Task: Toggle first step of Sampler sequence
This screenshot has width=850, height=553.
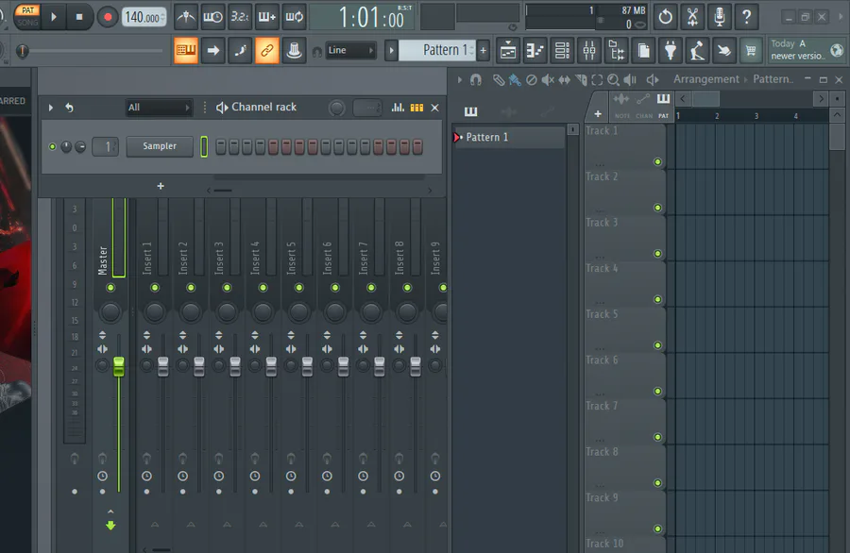Action: click(221, 147)
